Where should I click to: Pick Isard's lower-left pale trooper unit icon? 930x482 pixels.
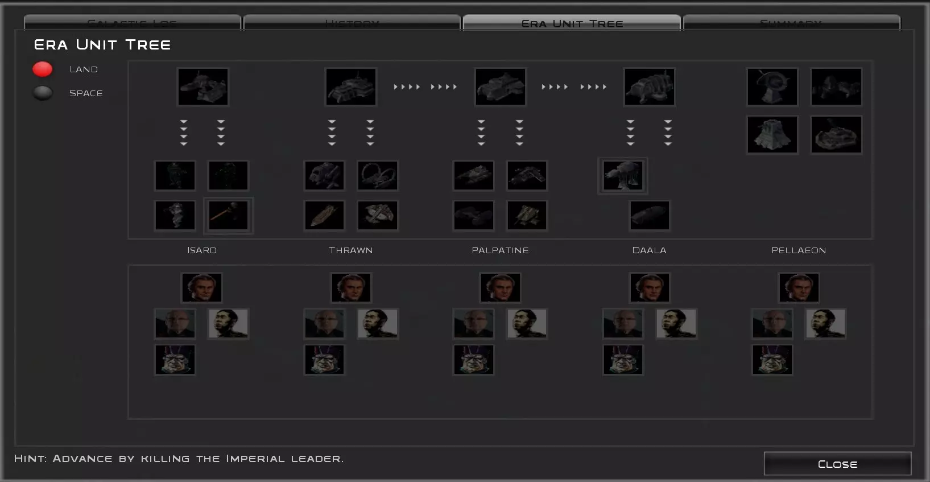tap(175, 216)
